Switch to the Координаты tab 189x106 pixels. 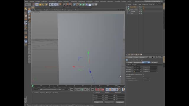138,62
